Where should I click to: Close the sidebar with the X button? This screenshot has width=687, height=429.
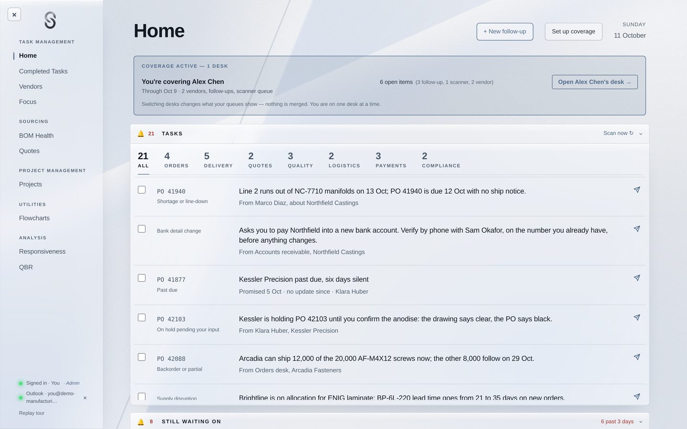point(14,15)
